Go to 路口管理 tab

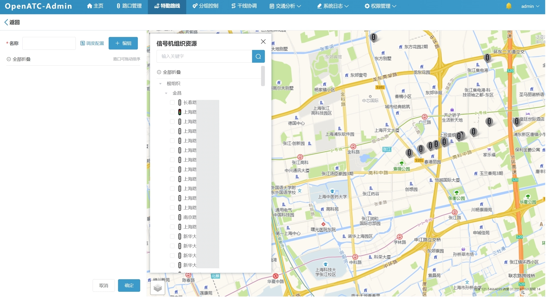(x=129, y=6)
